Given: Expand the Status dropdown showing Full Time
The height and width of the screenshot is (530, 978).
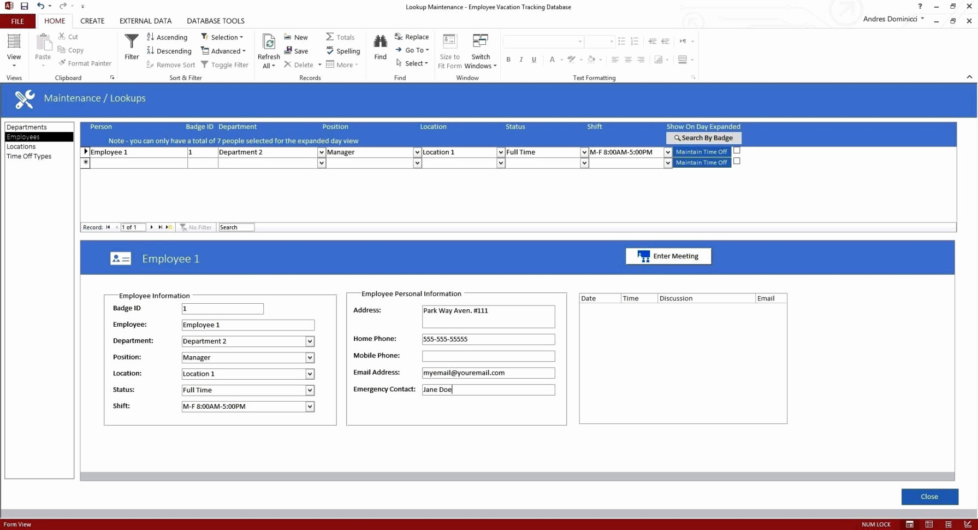Looking at the screenshot, I should pyautogui.click(x=584, y=152).
